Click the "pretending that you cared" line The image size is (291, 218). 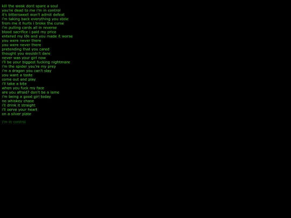click(26, 50)
